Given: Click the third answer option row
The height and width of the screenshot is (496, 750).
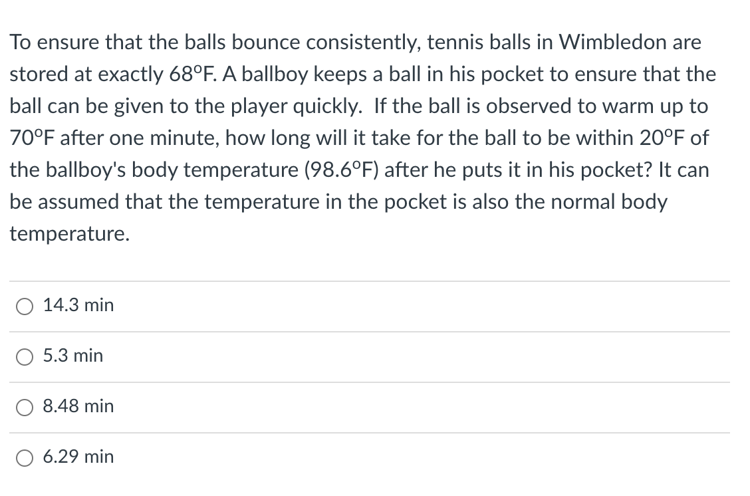Looking at the screenshot, I should (199, 406).
